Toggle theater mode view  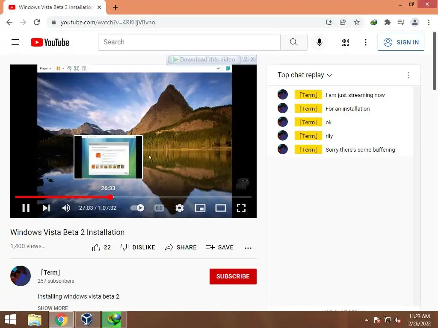[x=221, y=208]
